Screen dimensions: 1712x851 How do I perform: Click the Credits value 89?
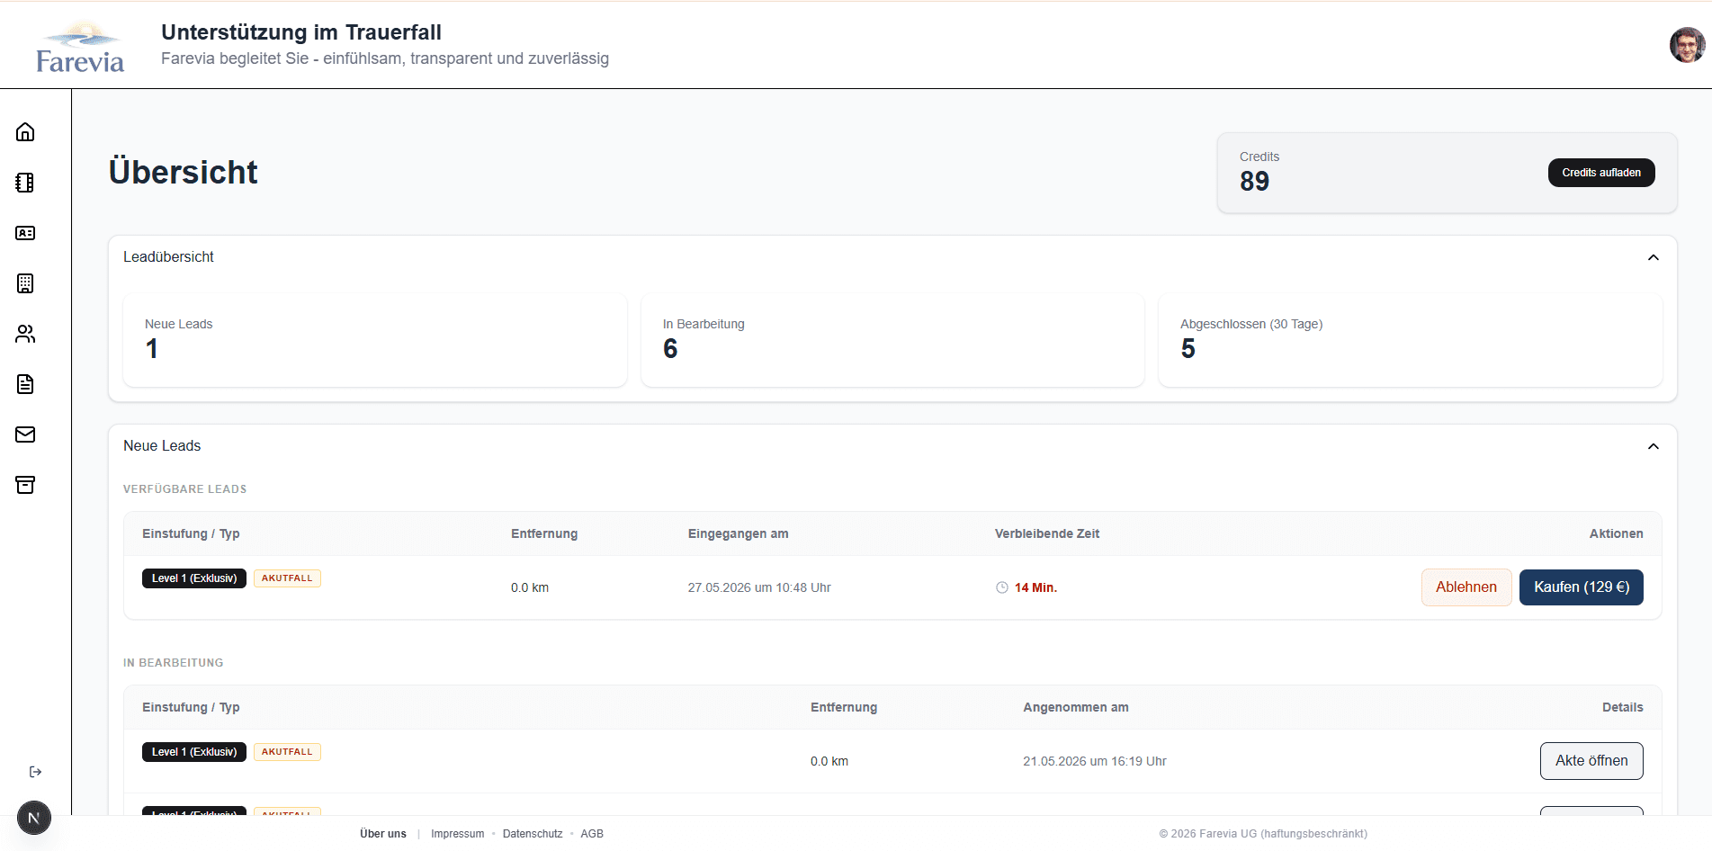click(1254, 182)
